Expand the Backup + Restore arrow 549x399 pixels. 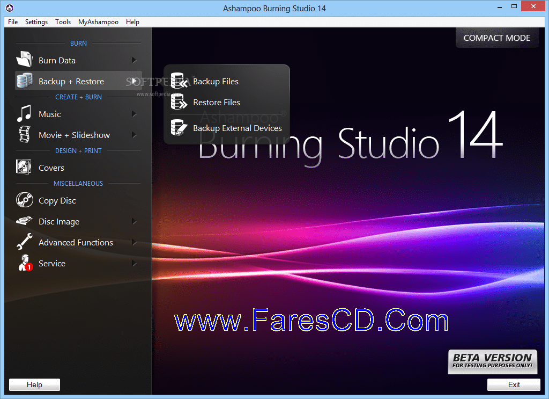click(134, 81)
